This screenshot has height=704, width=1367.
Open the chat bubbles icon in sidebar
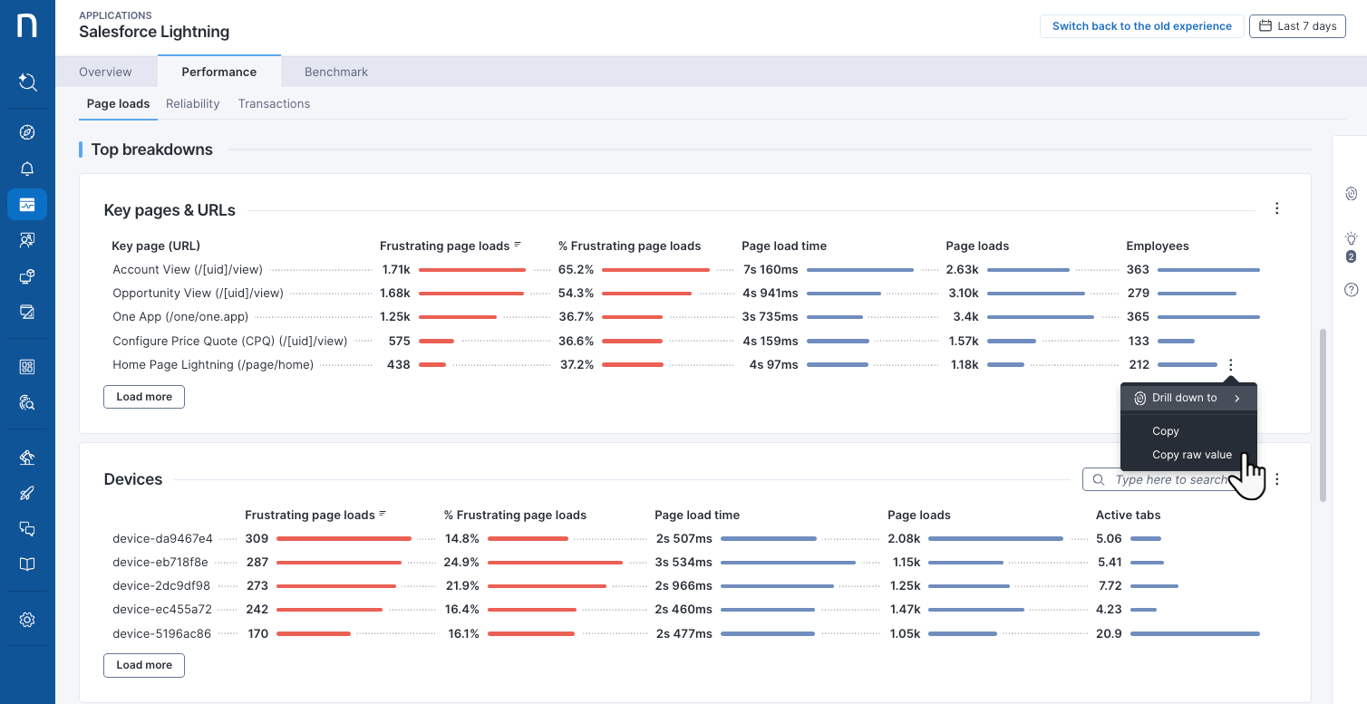click(27, 529)
